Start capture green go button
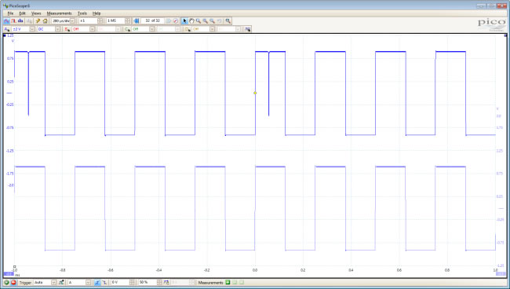 (6, 283)
